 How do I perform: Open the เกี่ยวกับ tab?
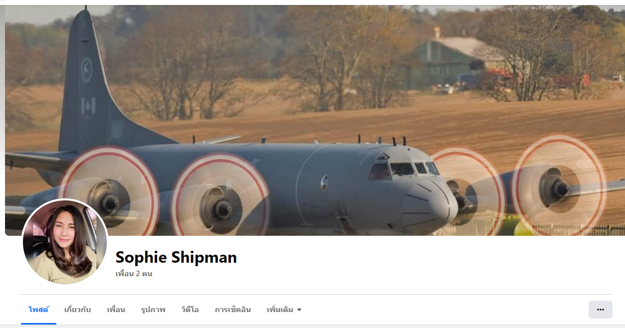point(78,310)
